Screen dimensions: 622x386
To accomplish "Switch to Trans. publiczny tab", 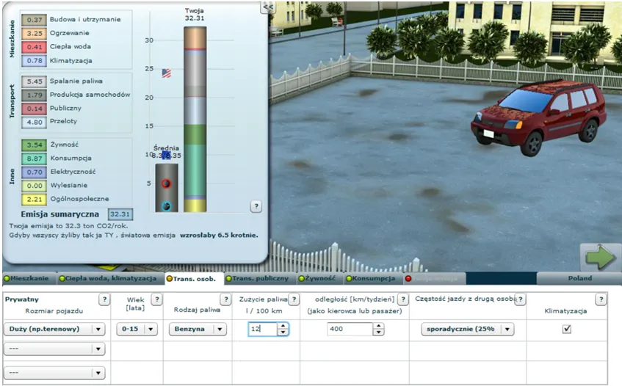I will tap(260, 278).
